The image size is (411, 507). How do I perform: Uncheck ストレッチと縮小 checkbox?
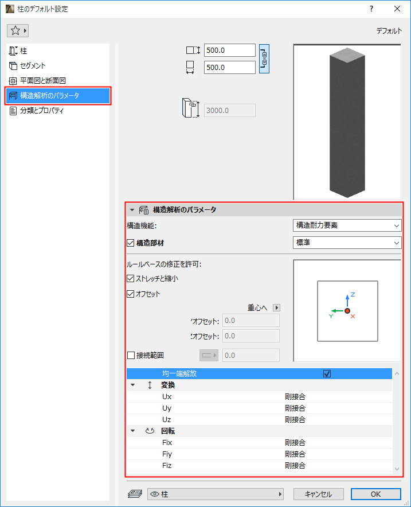pos(131,278)
